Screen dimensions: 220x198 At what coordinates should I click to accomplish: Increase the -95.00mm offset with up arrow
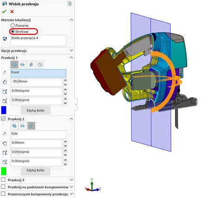(65, 80)
